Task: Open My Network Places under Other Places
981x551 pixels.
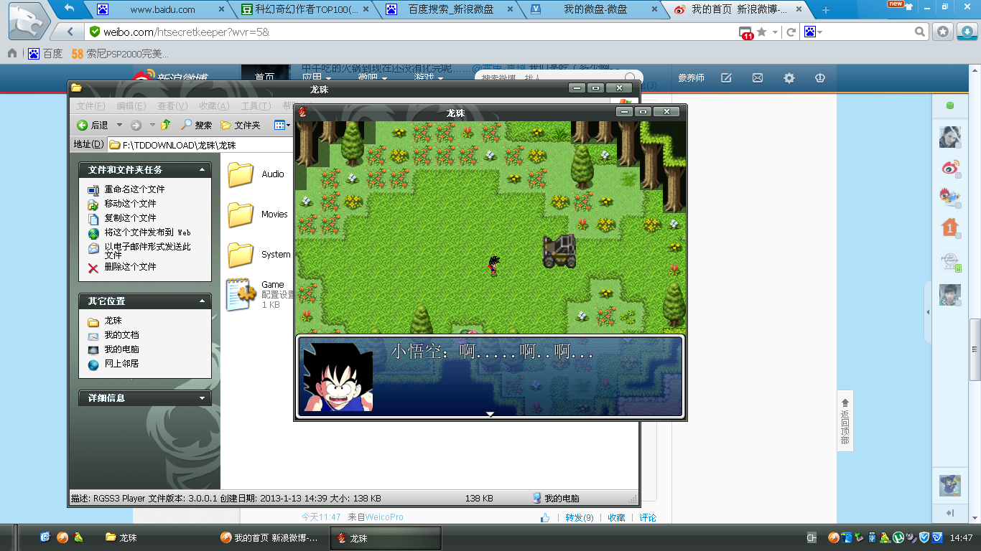Action: (x=113, y=364)
